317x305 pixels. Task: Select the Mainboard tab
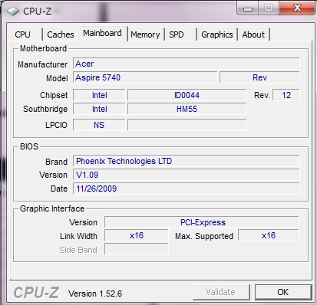click(102, 34)
